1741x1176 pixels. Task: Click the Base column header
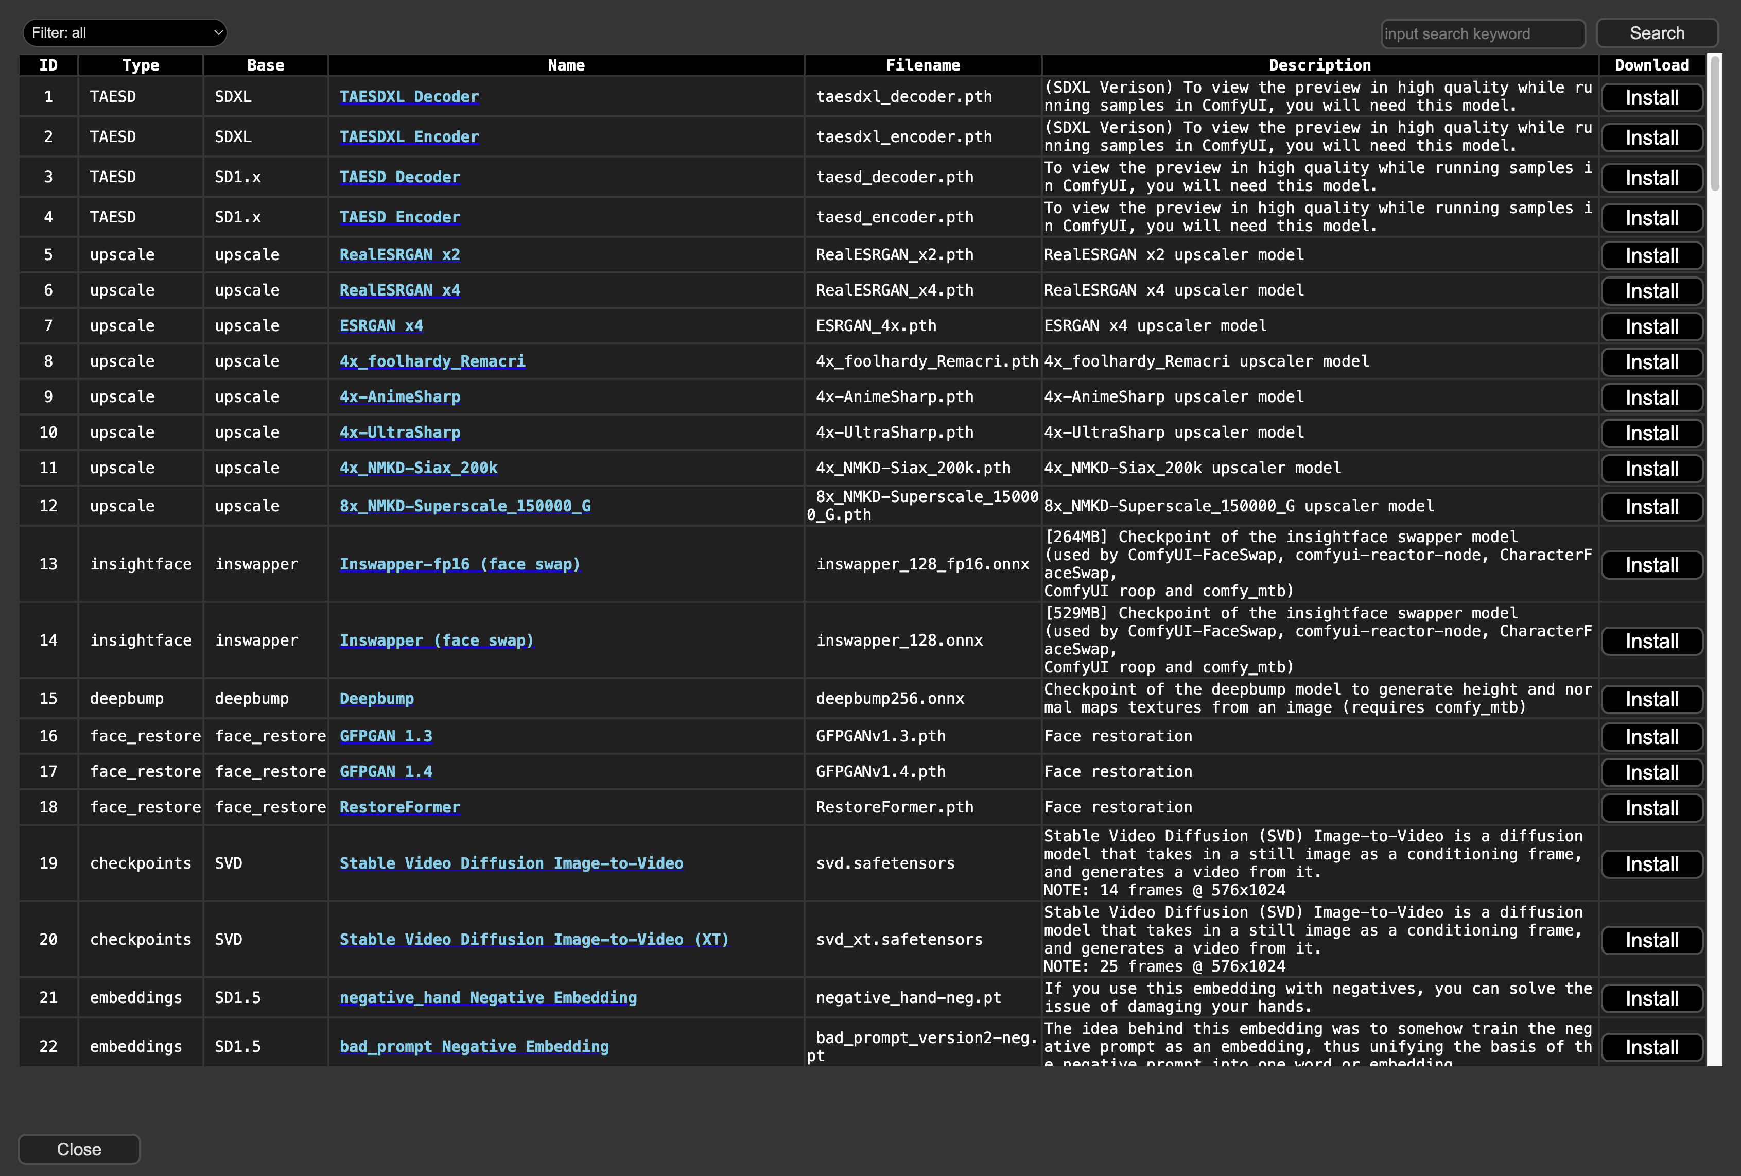(265, 65)
